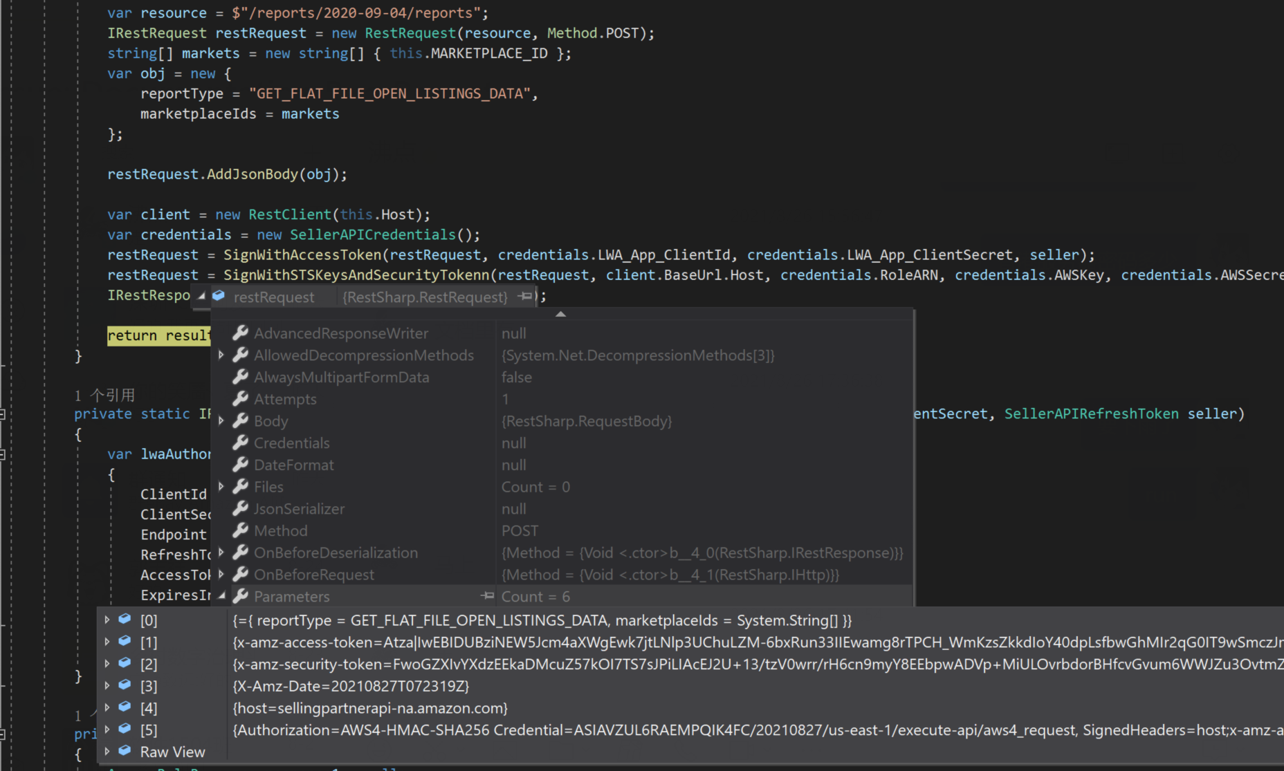Click SellerAPIRefreshToken type in method signature
This screenshot has width=1284, height=771.
pyautogui.click(x=1091, y=414)
